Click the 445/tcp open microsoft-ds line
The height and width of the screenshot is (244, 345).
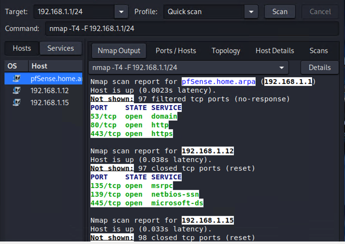(x=147, y=203)
